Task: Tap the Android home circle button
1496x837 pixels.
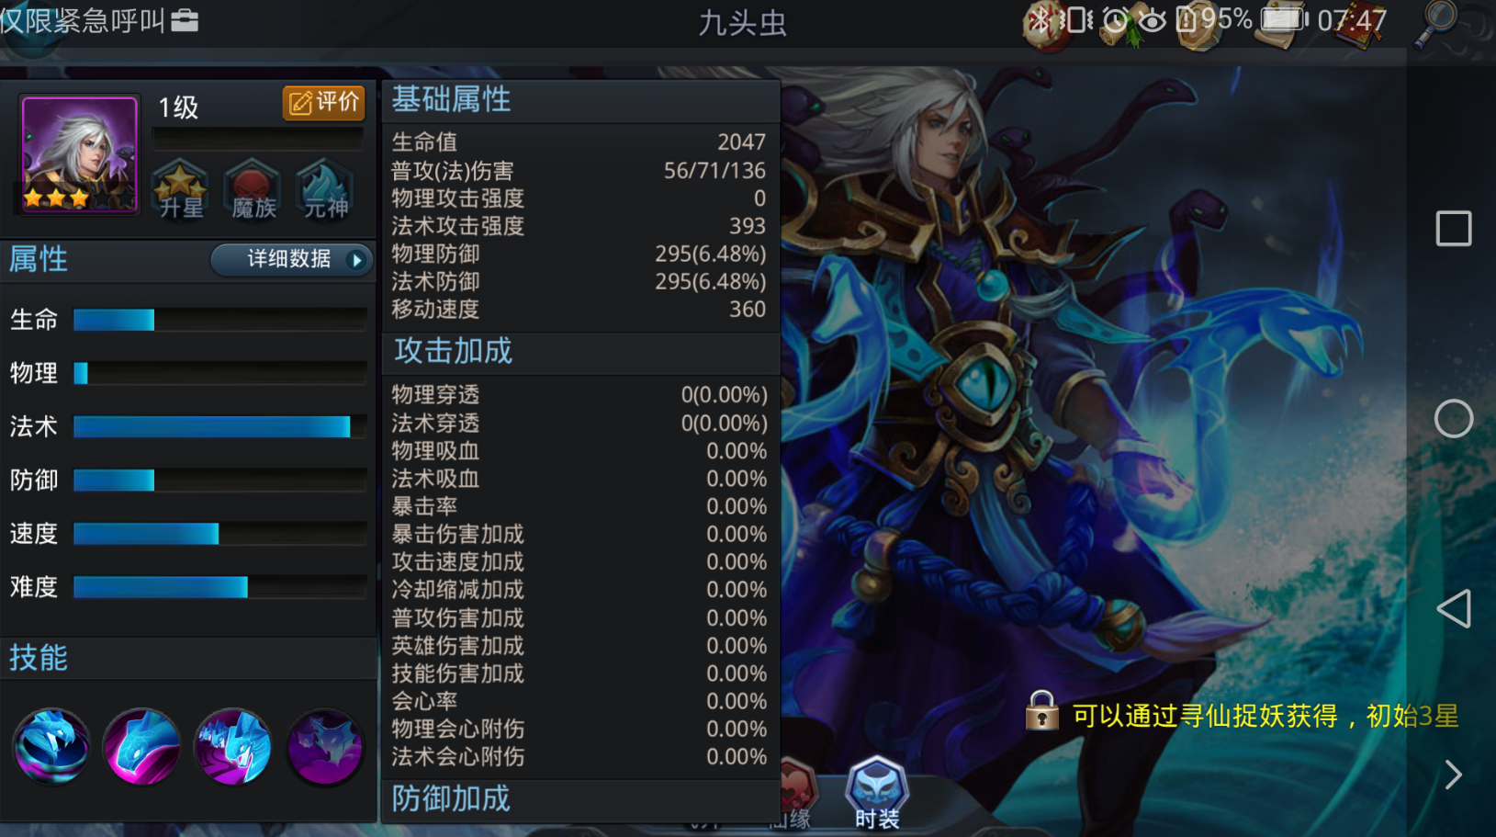Action: point(1454,419)
